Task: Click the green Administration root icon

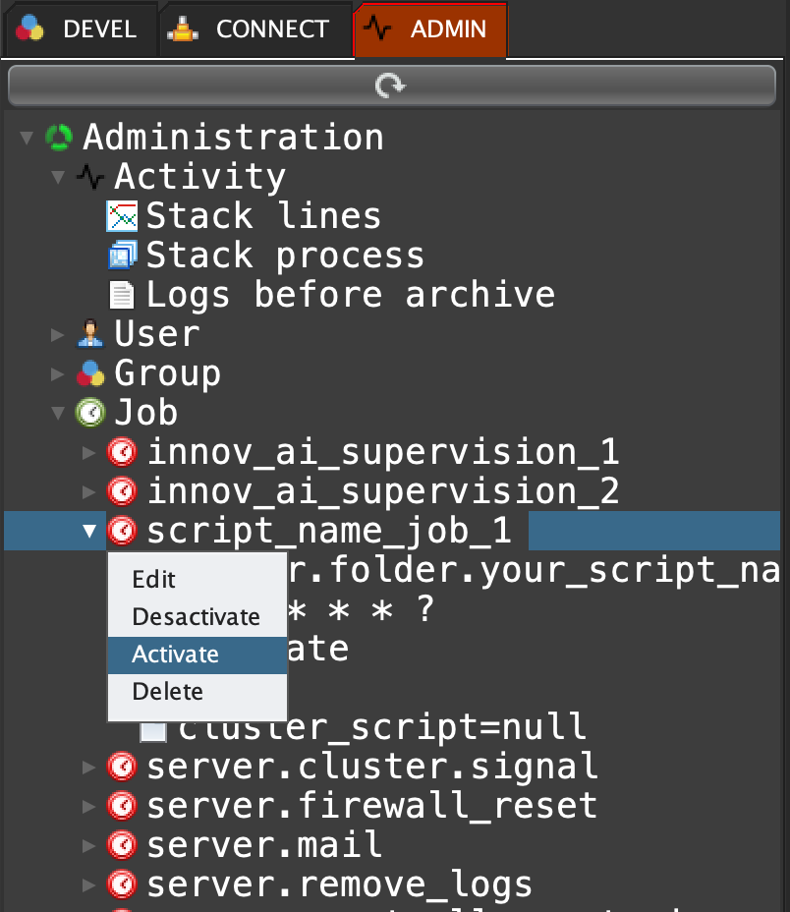Action: (x=59, y=138)
